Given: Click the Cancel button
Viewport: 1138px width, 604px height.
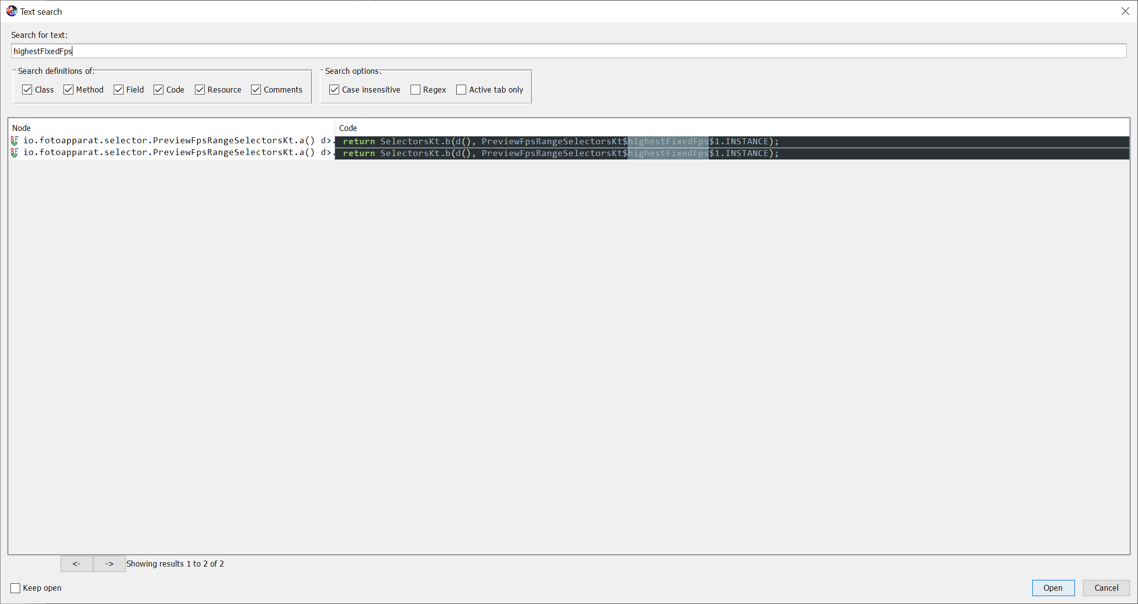Looking at the screenshot, I should (1106, 588).
